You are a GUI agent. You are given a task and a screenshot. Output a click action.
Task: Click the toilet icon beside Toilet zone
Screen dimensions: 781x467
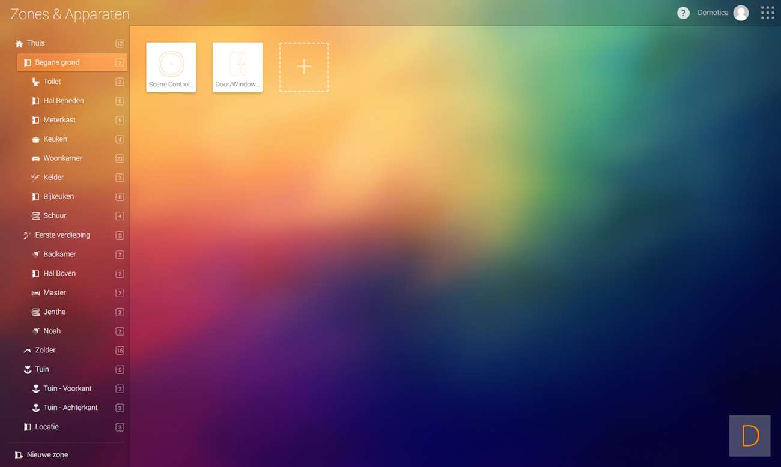[35, 82]
